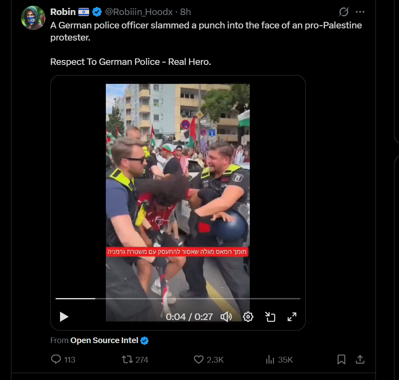This screenshot has width=399, height=380.
Task: Reply to the post with 113 comments
Action: point(63,359)
